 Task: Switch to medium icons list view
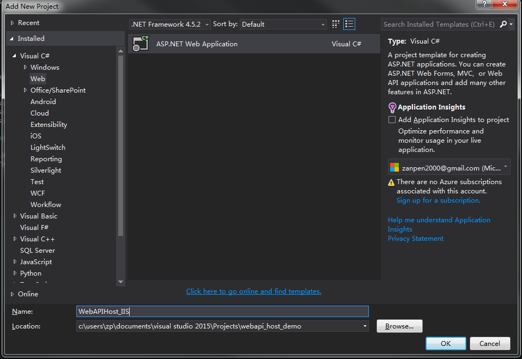(x=349, y=24)
